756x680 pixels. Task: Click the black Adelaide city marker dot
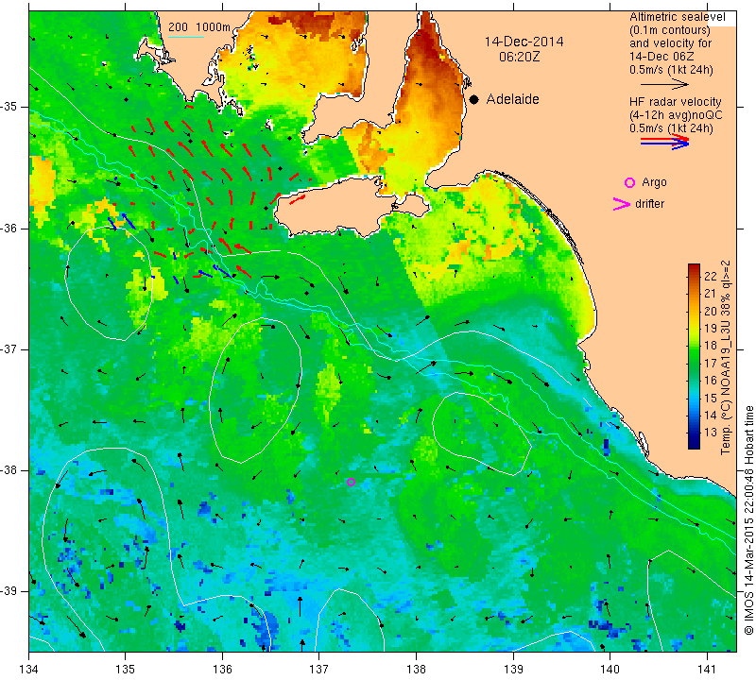(474, 99)
